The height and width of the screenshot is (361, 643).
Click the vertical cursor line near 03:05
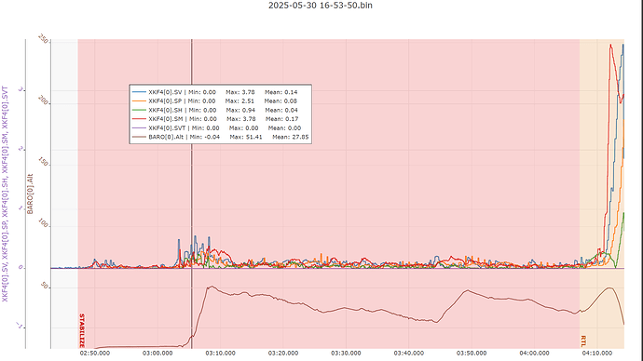tap(192, 164)
